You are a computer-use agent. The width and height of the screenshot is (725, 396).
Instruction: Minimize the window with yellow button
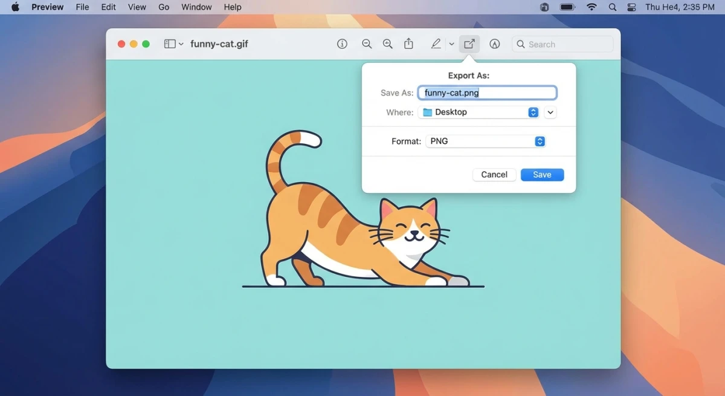click(x=134, y=44)
